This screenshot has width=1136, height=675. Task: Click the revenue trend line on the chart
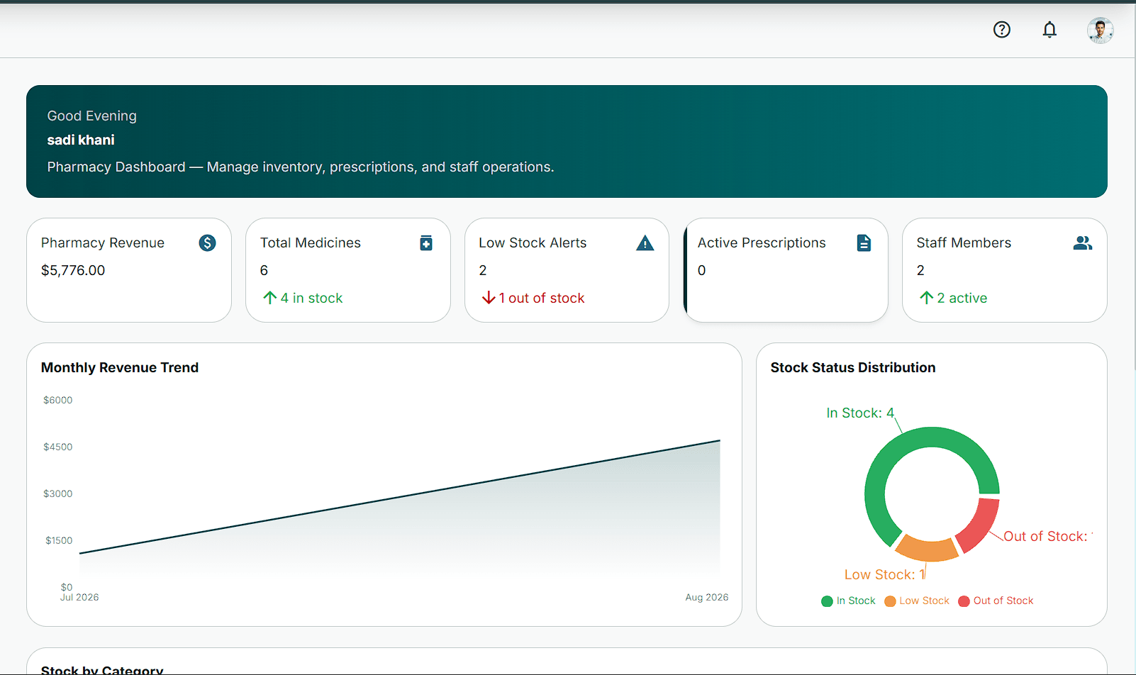pos(400,497)
